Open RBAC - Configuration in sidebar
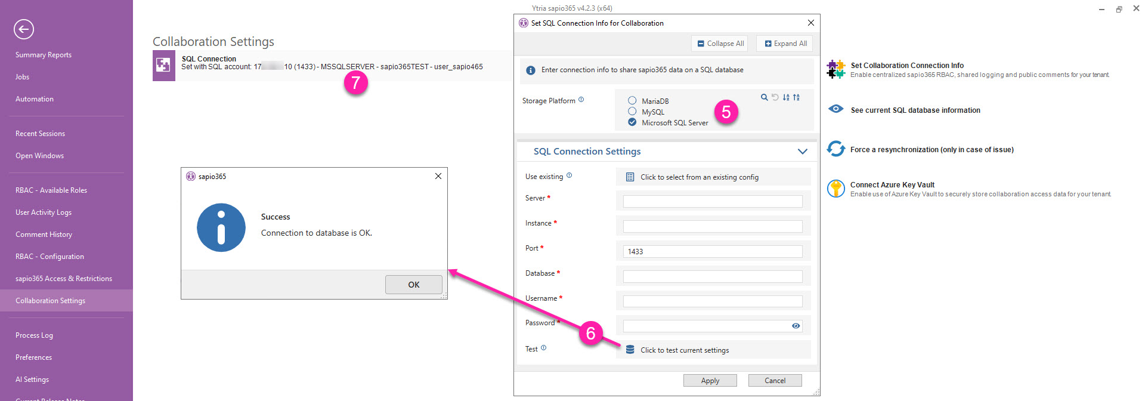 (50, 257)
